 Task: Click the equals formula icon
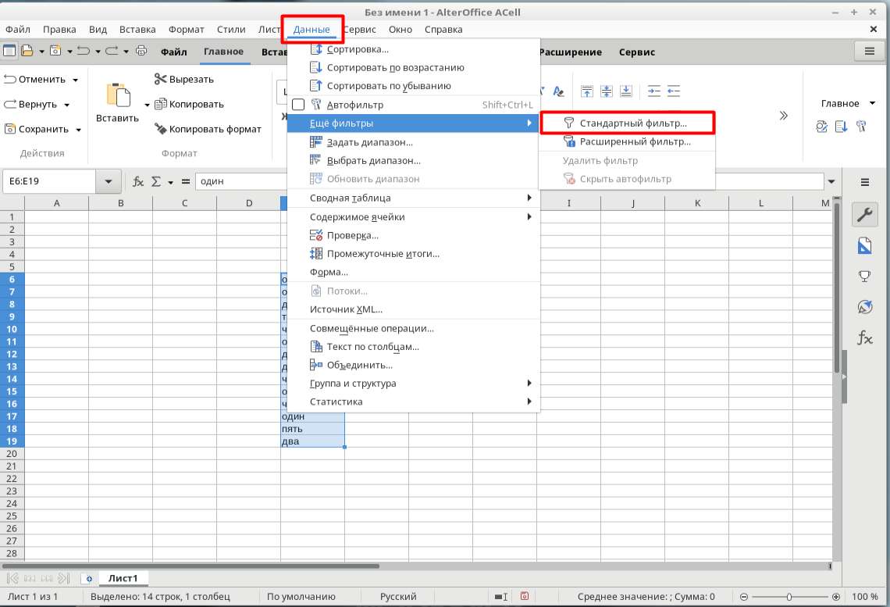186,181
